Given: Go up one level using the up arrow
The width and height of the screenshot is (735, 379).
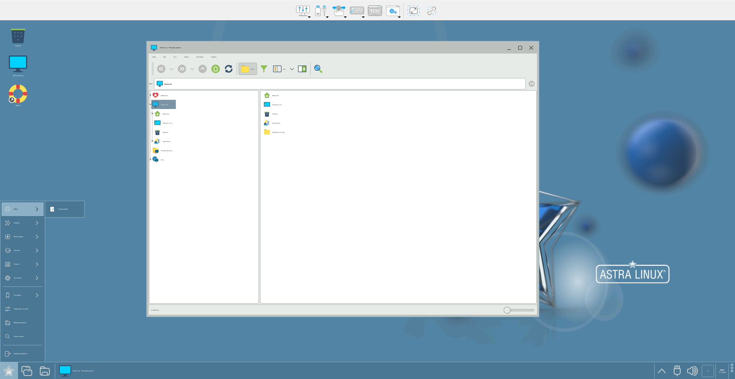Looking at the screenshot, I should (203, 69).
